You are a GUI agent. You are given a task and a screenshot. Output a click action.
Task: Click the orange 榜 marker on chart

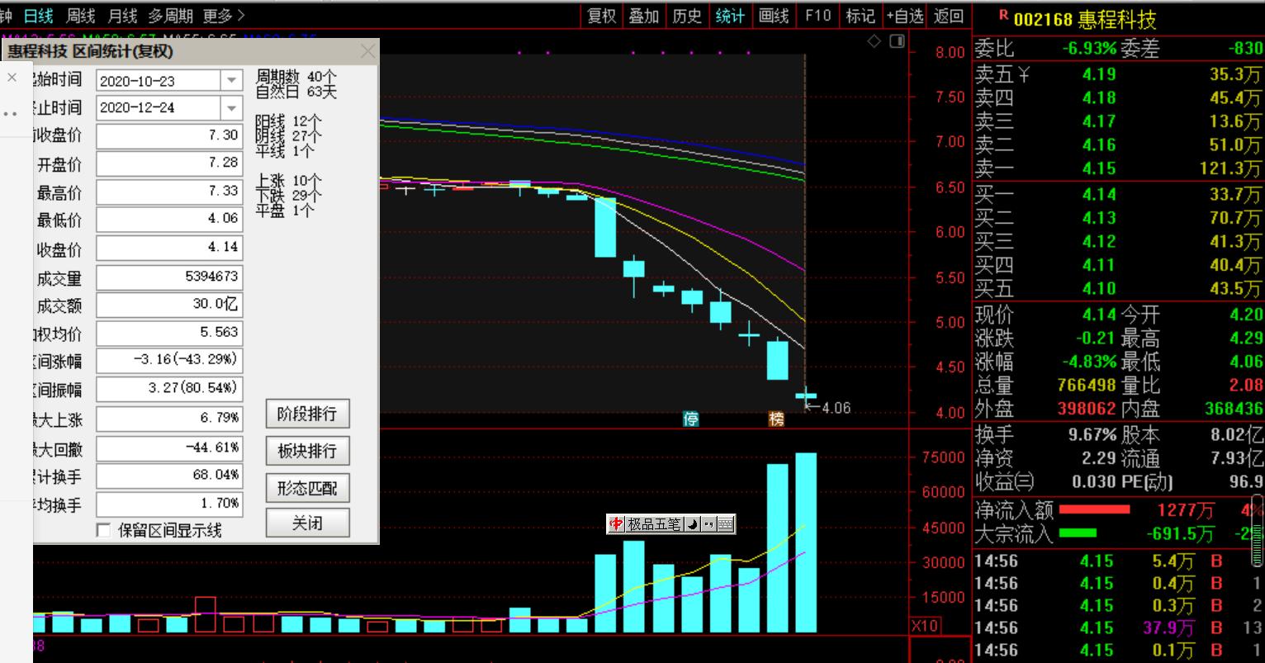776,419
